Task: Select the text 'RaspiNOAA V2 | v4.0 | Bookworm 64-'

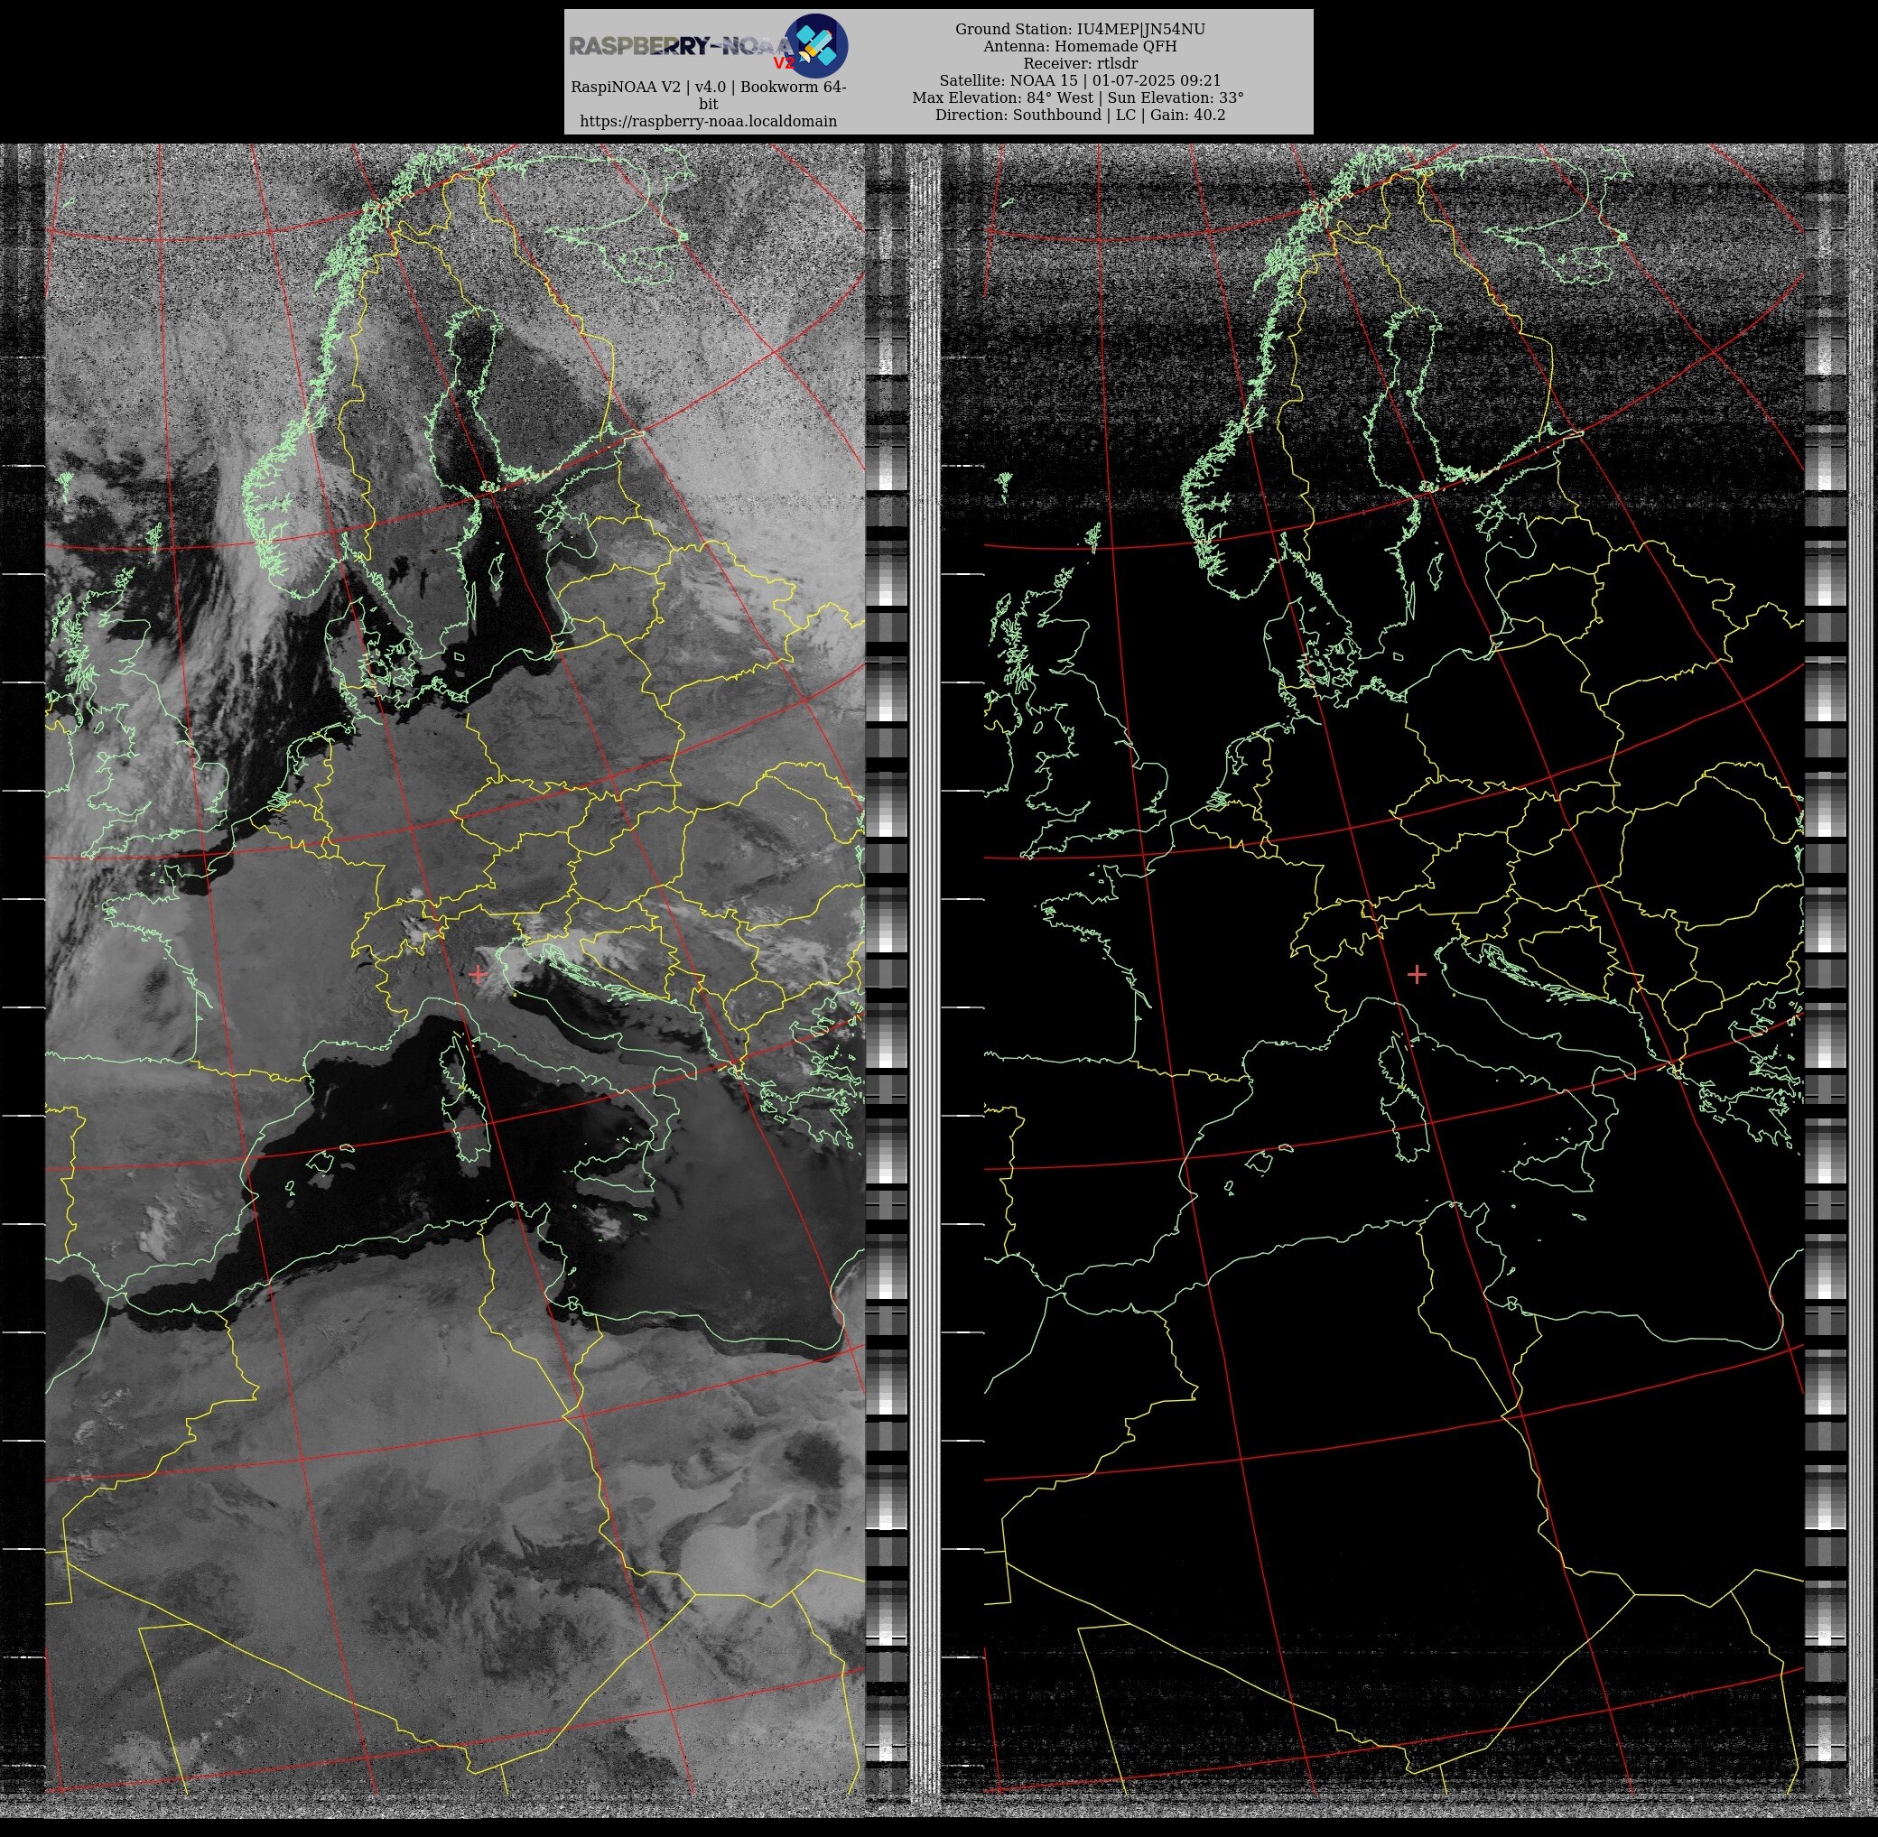Action: pyautogui.click(x=709, y=87)
